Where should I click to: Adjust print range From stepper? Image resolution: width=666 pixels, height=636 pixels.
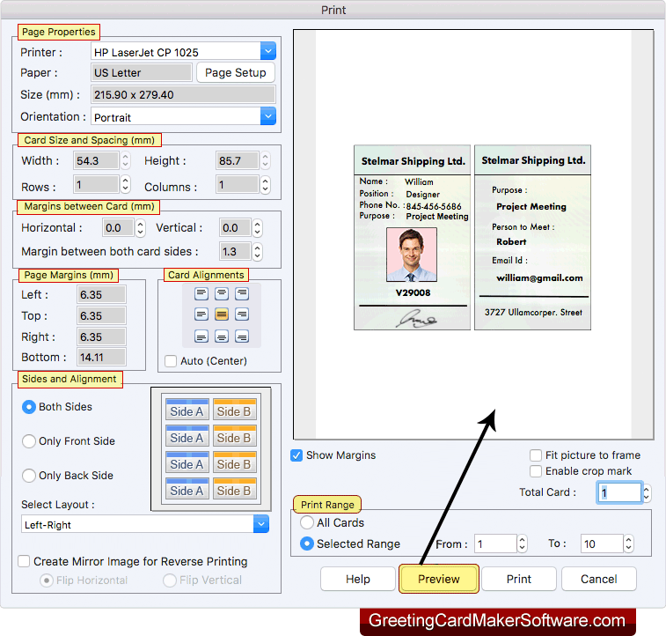523,544
